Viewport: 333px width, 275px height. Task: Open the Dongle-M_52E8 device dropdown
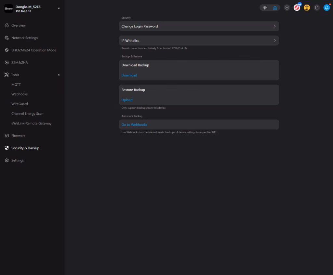click(x=59, y=8)
